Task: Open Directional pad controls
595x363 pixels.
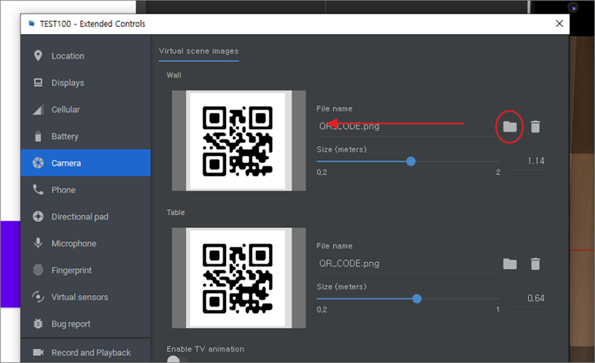Action: pyautogui.click(x=86, y=217)
